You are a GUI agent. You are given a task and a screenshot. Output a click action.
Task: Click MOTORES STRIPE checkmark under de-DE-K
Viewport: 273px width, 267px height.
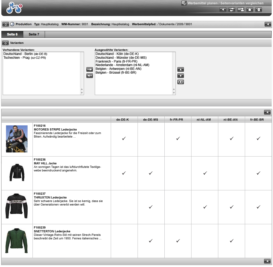point(124,139)
